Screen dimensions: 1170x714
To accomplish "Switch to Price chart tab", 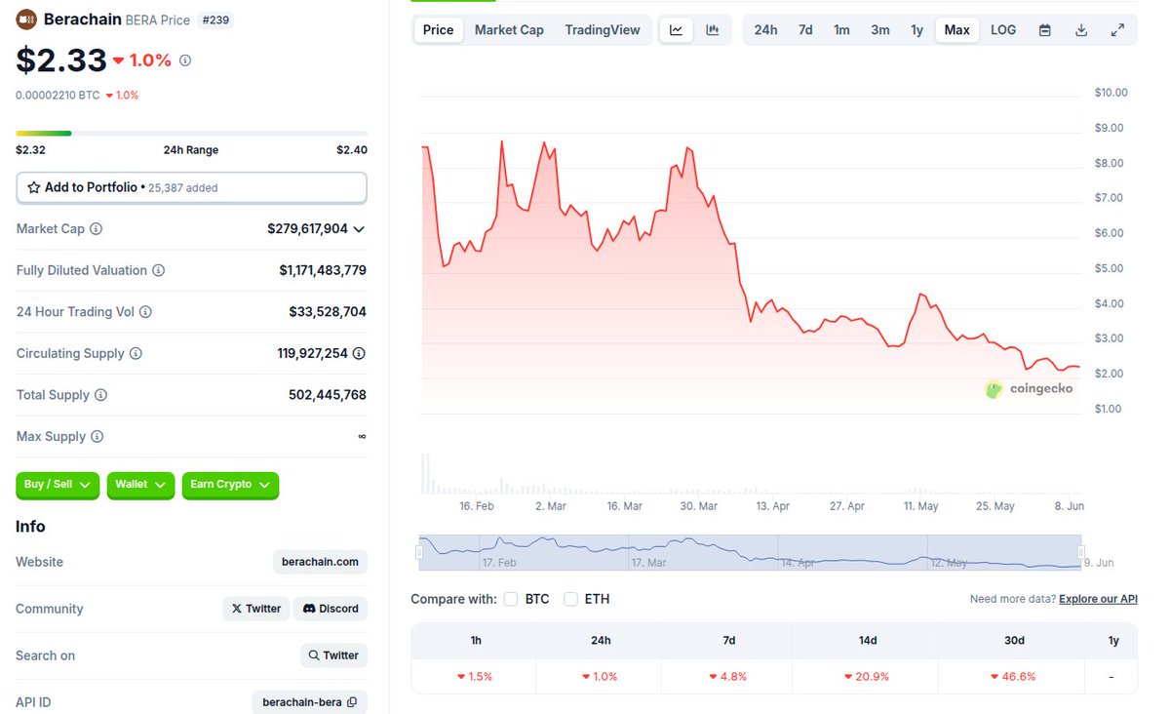I will [438, 30].
